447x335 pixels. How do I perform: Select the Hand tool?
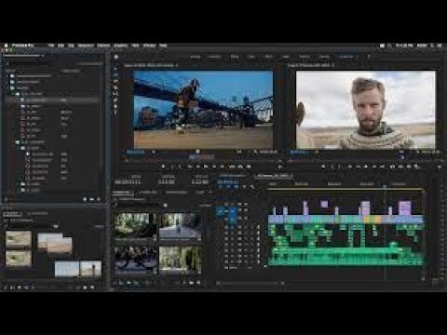(115, 106)
